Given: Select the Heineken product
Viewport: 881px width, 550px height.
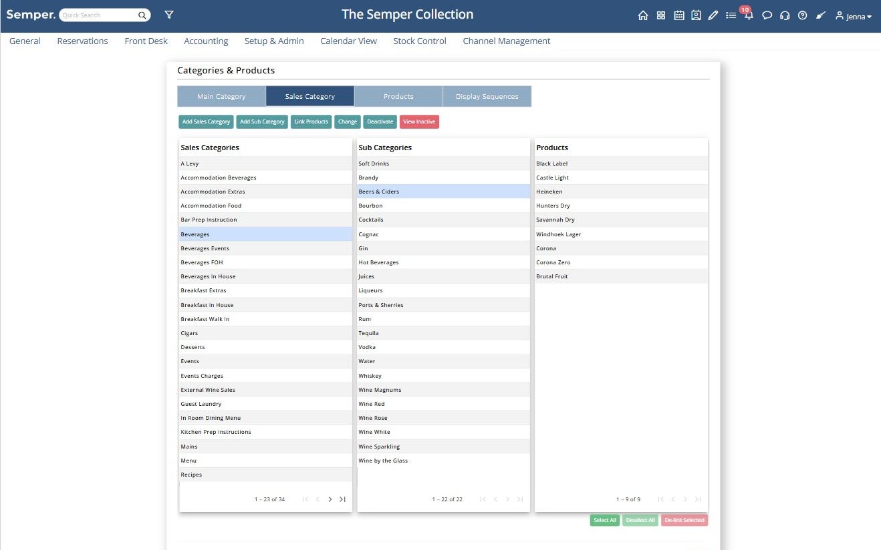Looking at the screenshot, I should pyautogui.click(x=622, y=192).
